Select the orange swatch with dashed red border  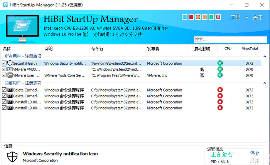[x=198, y=17]
